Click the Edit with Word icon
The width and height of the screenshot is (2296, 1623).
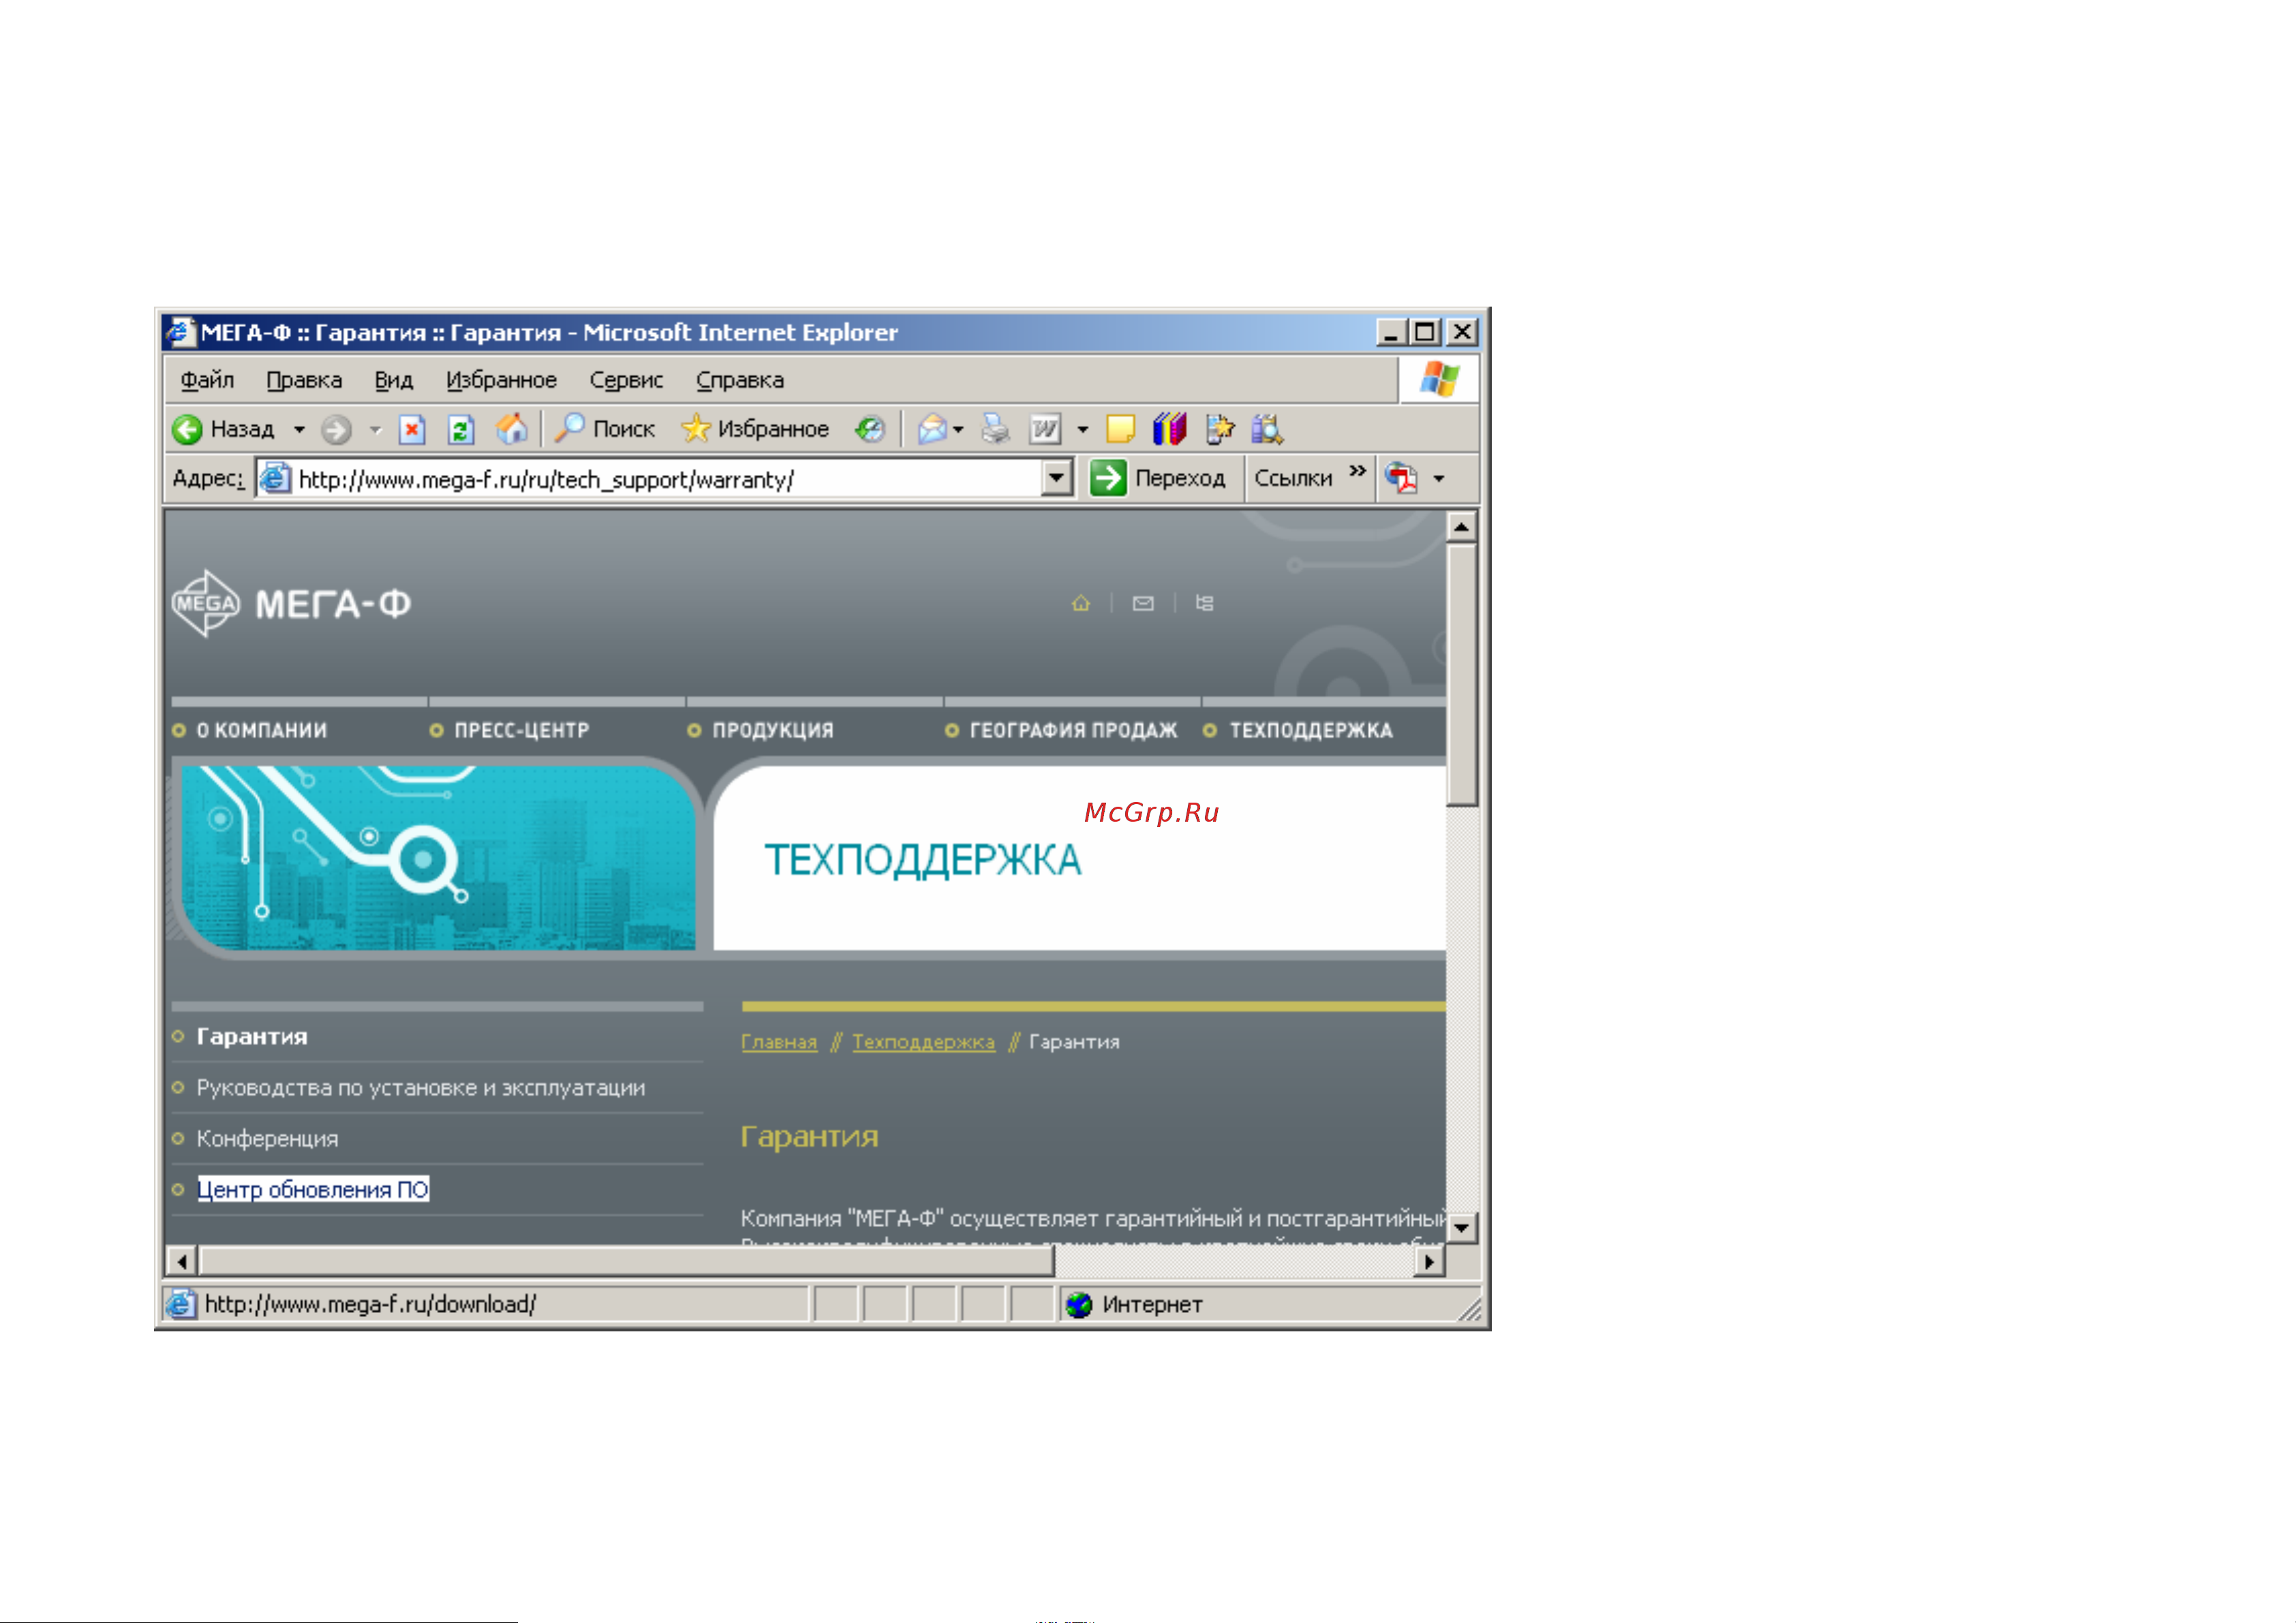pos(1045,429)
